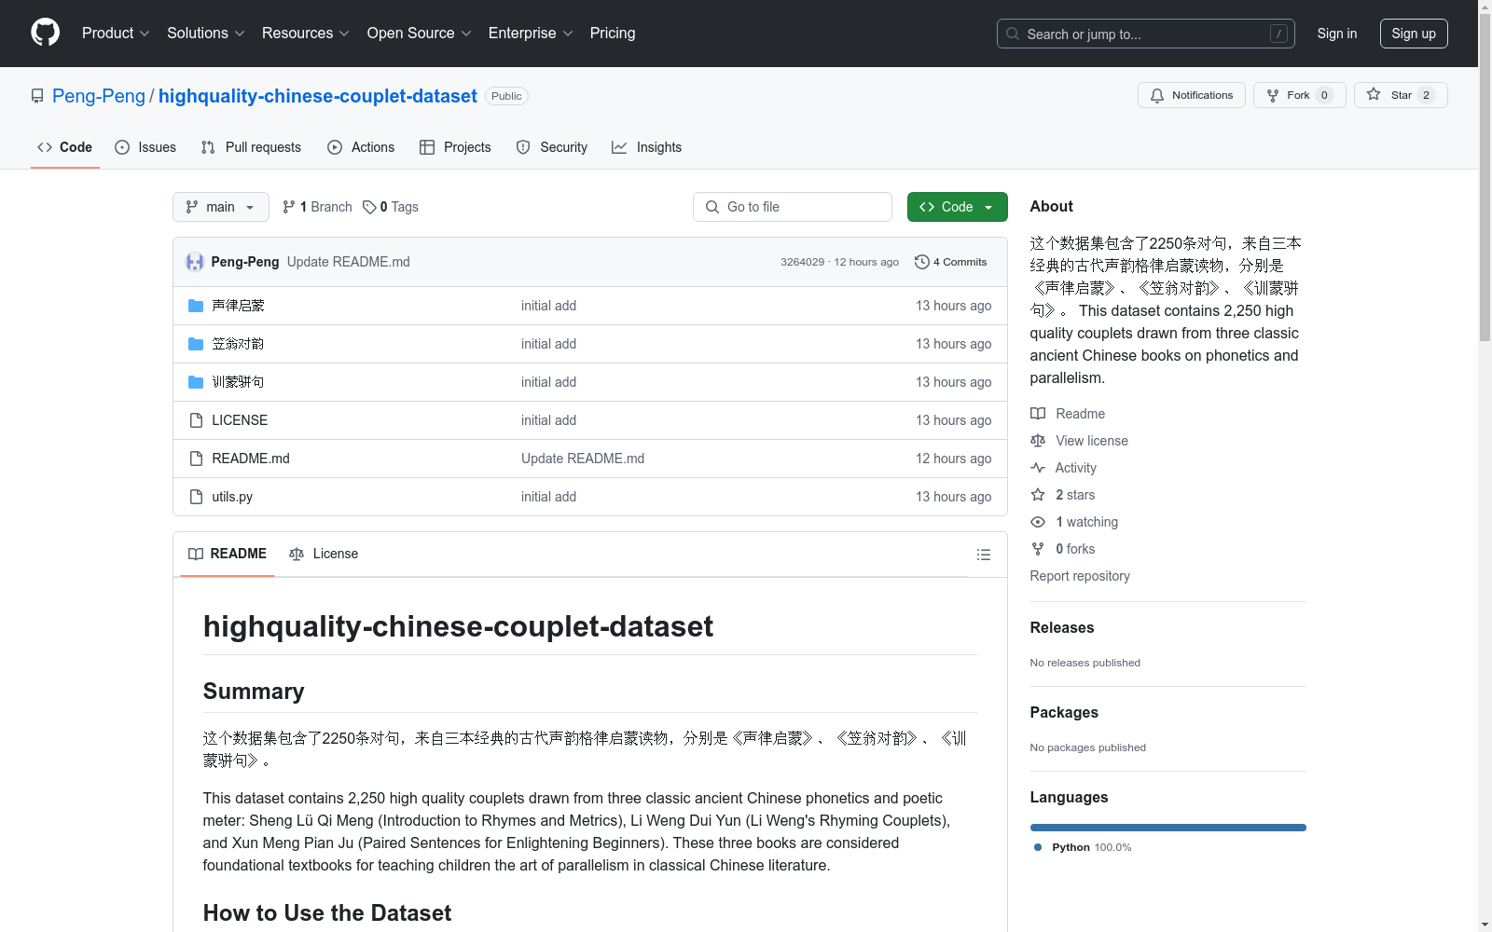Select the Code tab
Viewport: 1492px width, 932px height.
pos(65,147)
